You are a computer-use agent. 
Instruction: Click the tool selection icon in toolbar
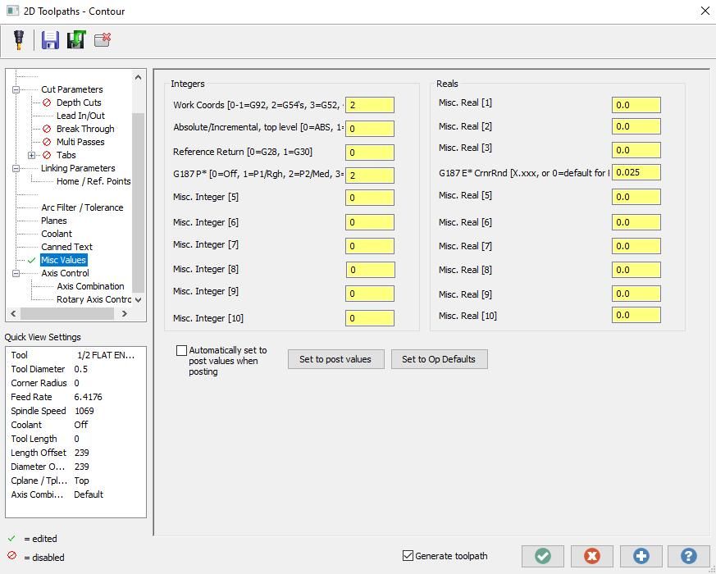(x=19, y=39)
